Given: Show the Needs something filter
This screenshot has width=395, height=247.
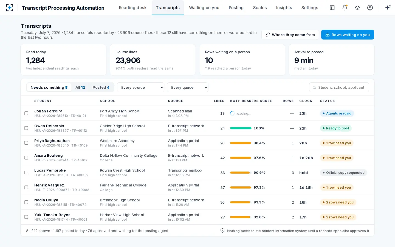Looking at the screenshot, I should (x=49, y=88).
